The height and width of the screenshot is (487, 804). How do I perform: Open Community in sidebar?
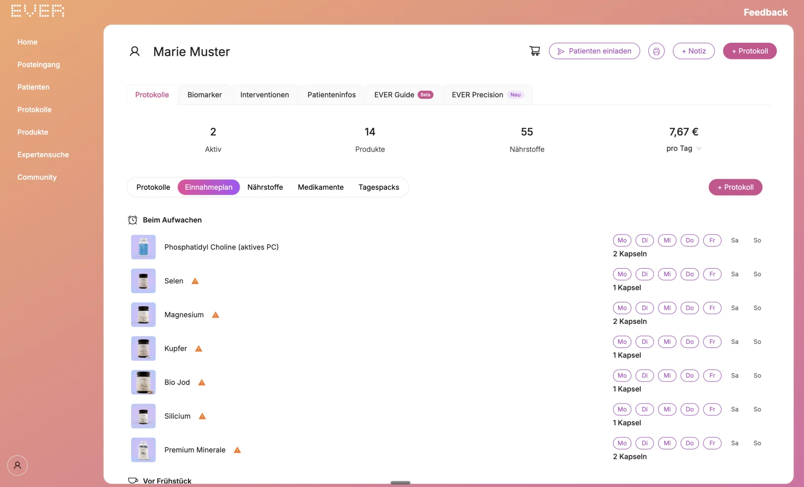tap(37, 178)
